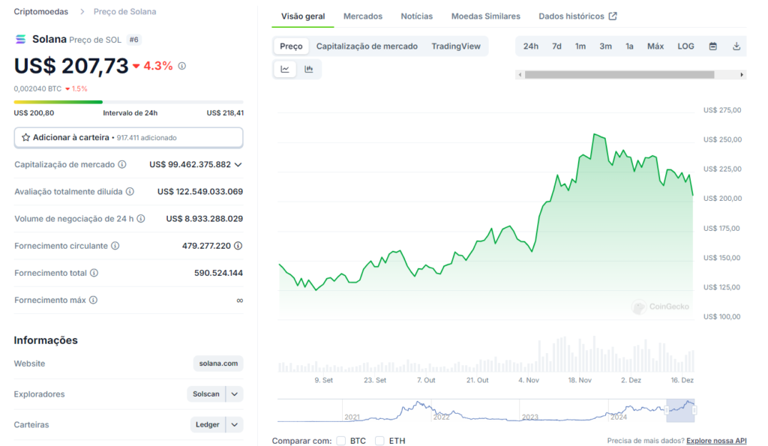Toggle LOG scale on the chart

685,46
